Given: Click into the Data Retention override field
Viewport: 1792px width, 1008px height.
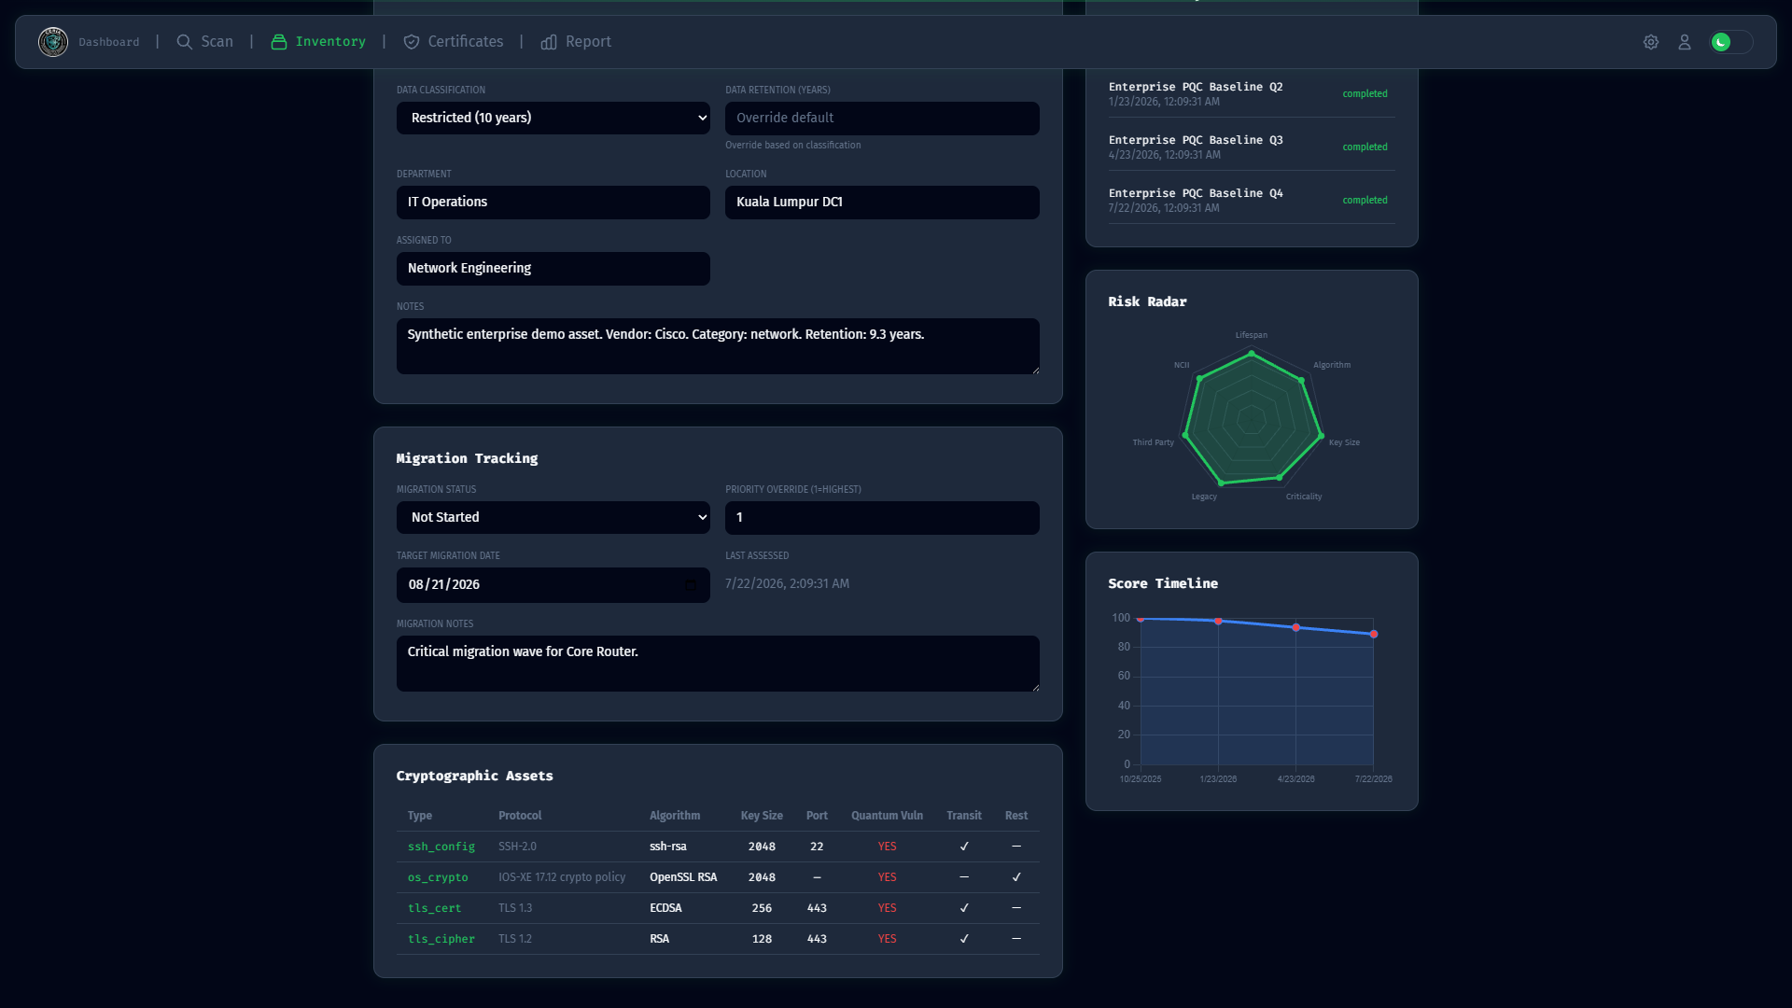Looking at the screenshot, I should point(882,119).
